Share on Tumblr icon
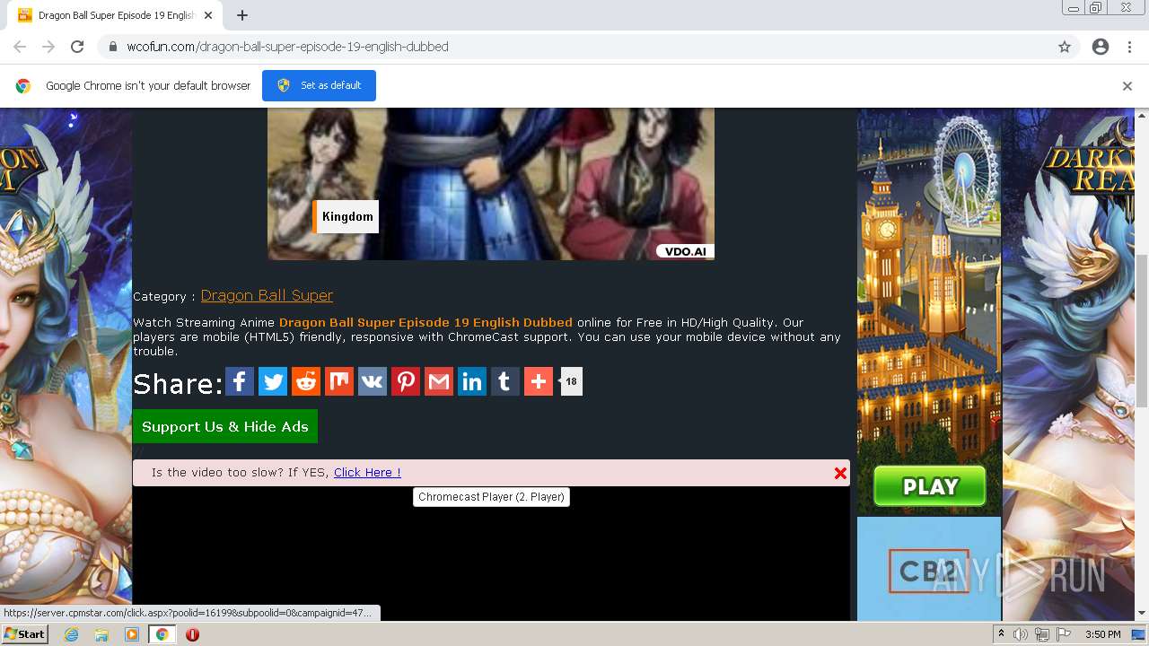 coord(505,381)
